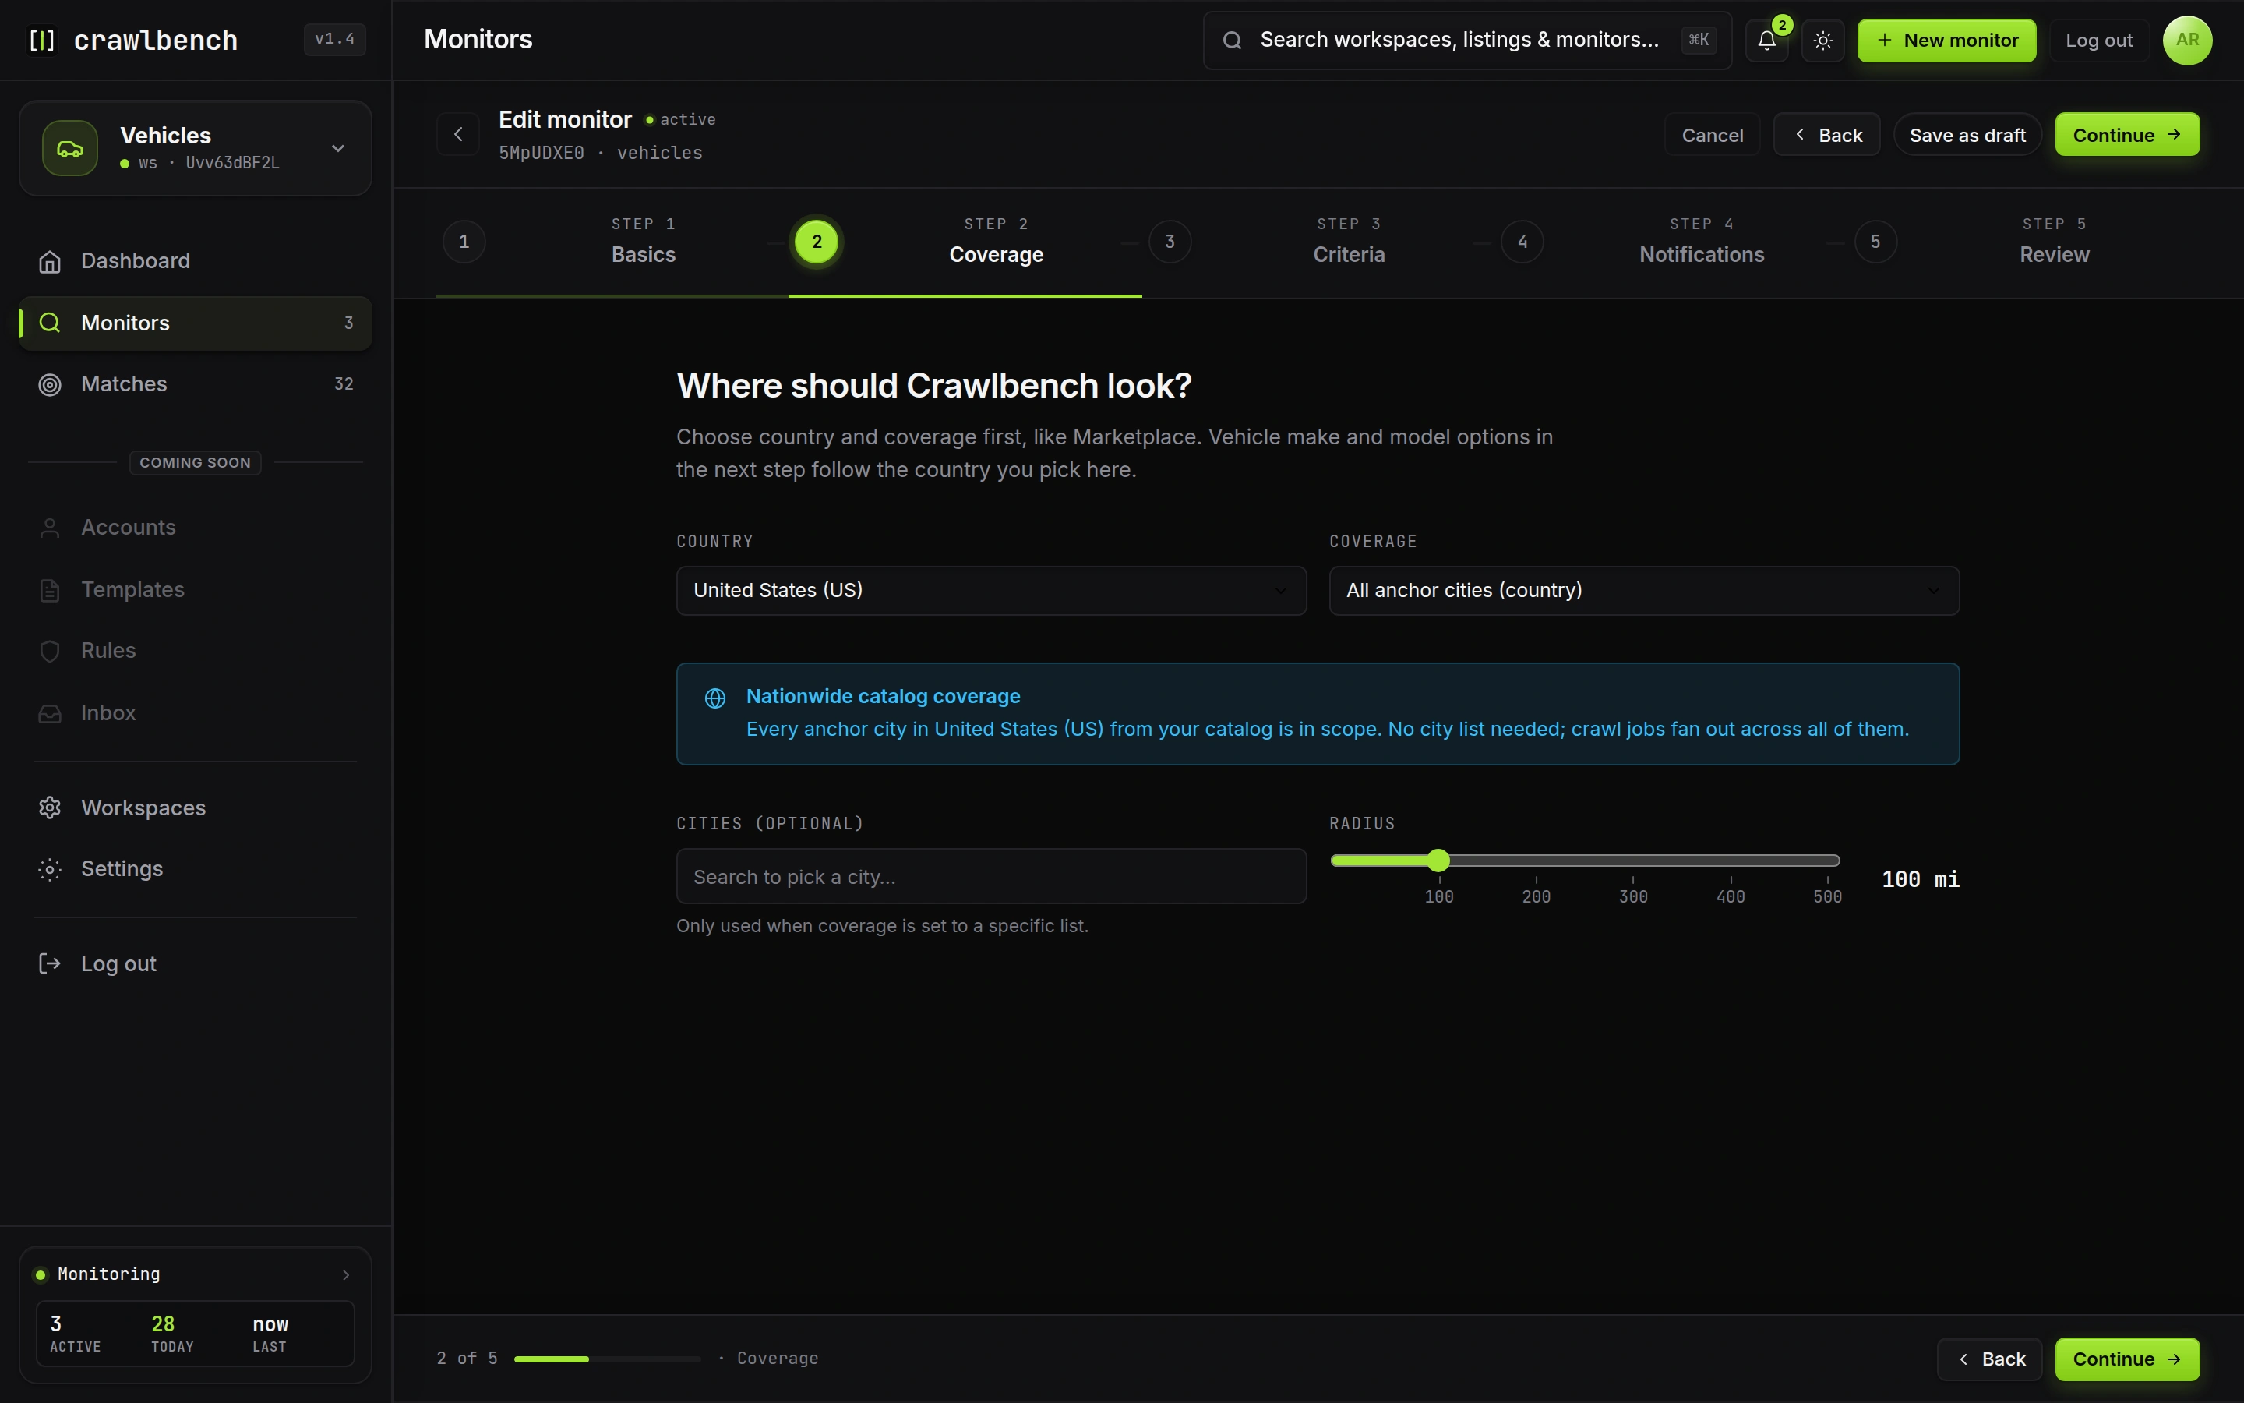Click the Matches target icon
2244x1403 pixels.
pyautogui.click(x=50, y=384)
